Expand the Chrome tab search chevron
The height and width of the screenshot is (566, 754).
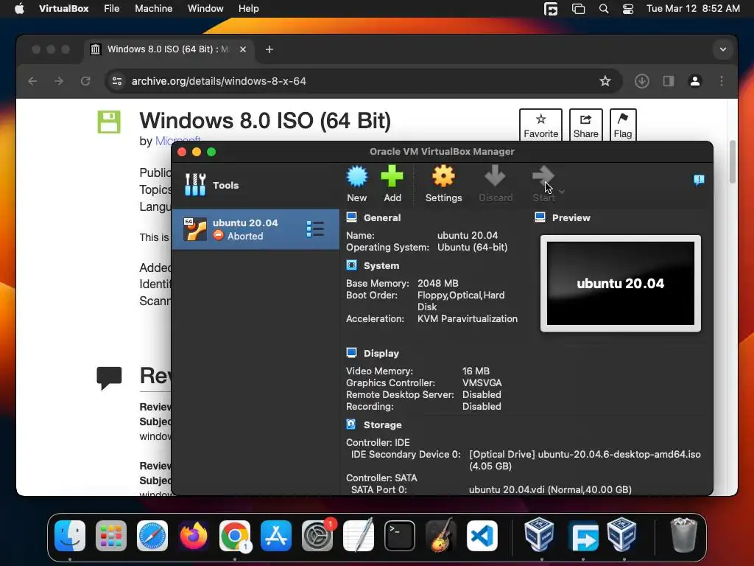tap(723, 49)
